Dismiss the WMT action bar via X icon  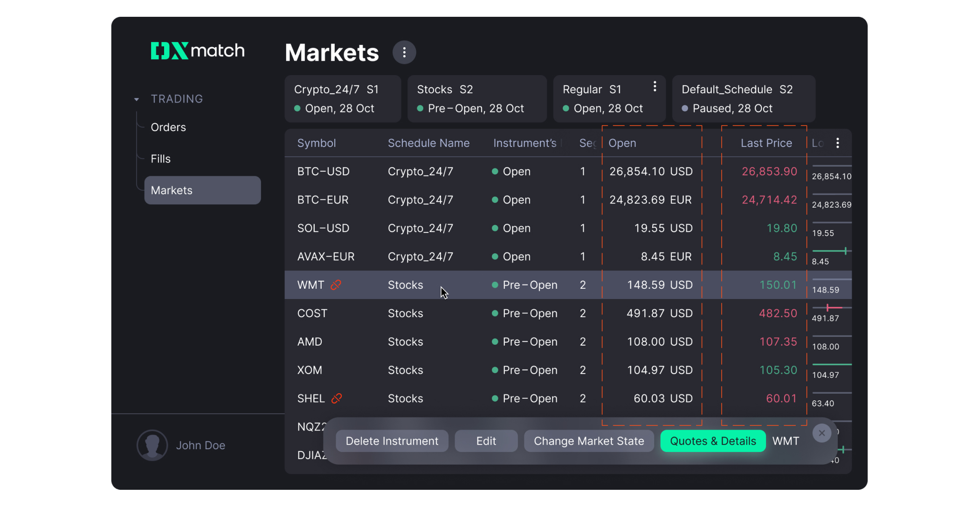[822, 433]
